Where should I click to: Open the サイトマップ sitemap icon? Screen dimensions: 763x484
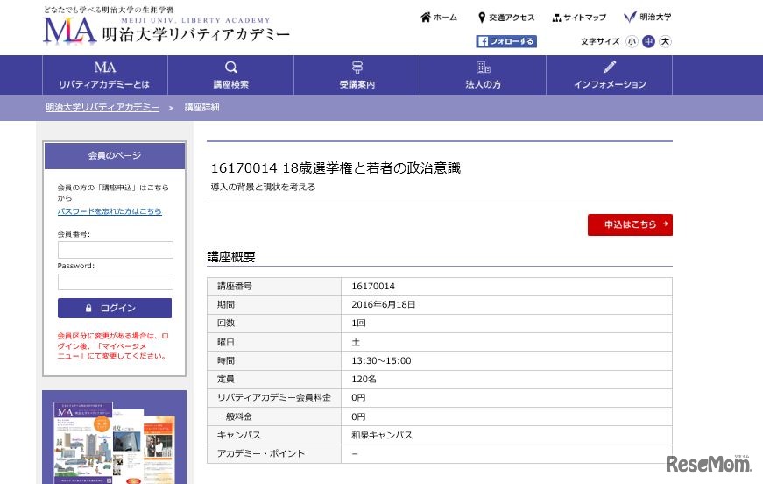tap(556, 18)
